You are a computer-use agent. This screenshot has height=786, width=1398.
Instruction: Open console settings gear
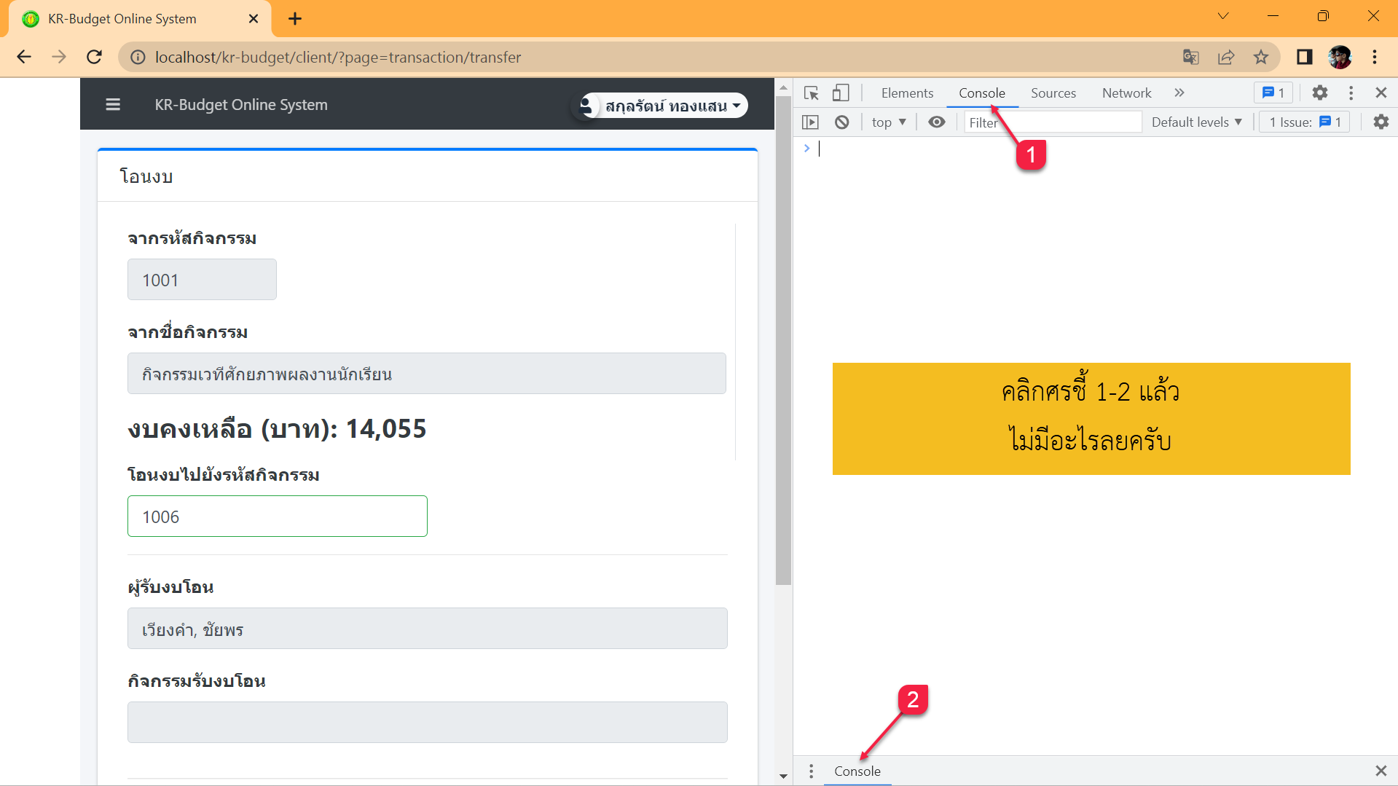click(1381, 122)
